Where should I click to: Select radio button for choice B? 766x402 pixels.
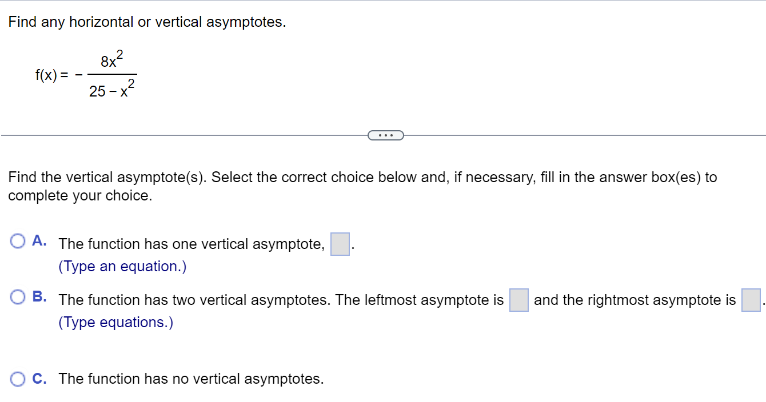coord(18,298)
